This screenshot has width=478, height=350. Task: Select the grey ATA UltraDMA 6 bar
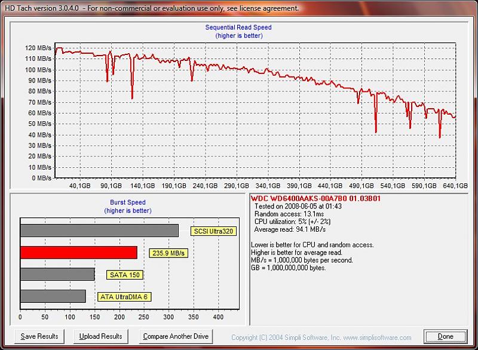click(53, 296)
